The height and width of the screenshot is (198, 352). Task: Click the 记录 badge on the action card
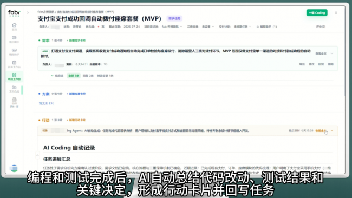(x=45, y=130)
